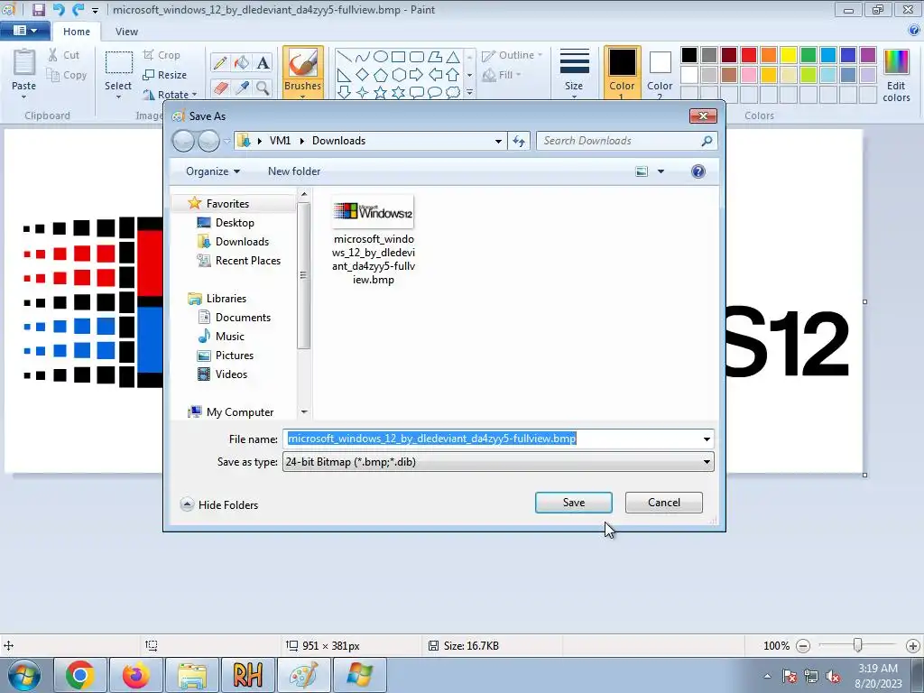Click the Undo arrow in title bar
924x693 pixels.
59,10
